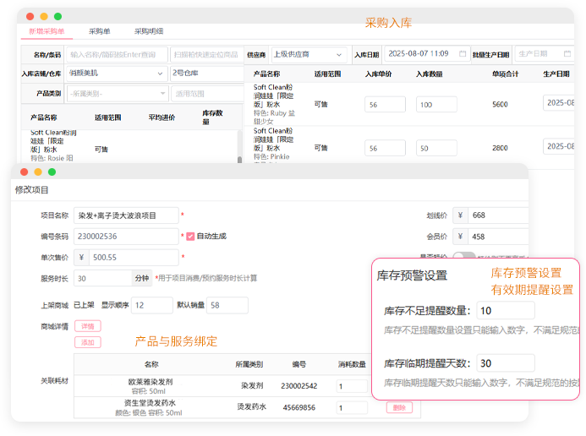Open the 上级供应商 supplier dropdown
The height and width of the screenshot is (436, 586).
309,54
